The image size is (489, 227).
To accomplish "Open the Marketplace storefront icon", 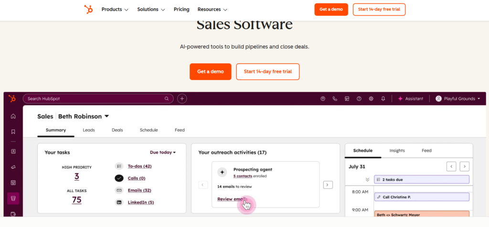I will coord(347,99).
